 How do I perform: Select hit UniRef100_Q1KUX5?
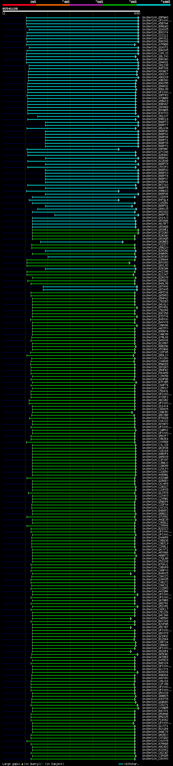coord(155,29)
